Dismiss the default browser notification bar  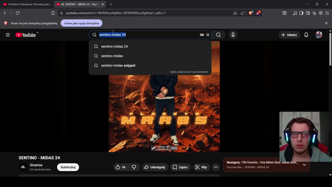click(326, 23)
